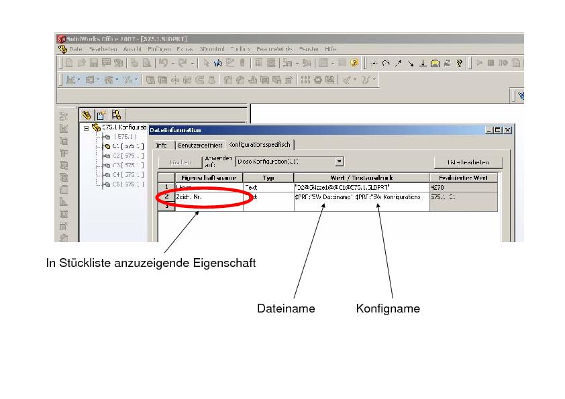Click the Evaluierter Wert column header
This screenshot has width=565, height=399.
[x=464, y=178]
